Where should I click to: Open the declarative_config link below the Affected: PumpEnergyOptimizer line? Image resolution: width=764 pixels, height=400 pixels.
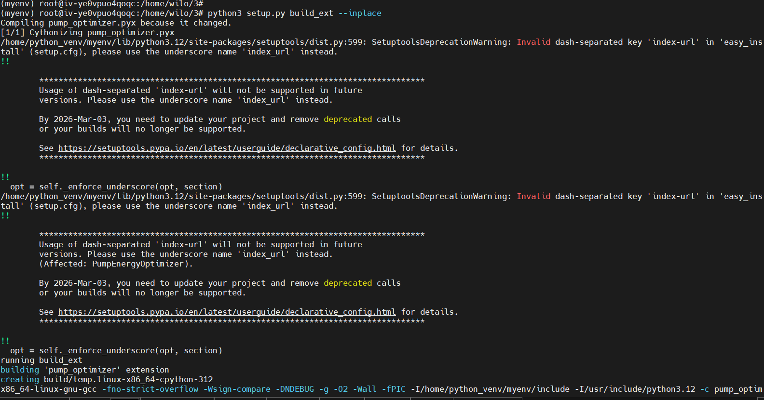click(x=227, y=312)
